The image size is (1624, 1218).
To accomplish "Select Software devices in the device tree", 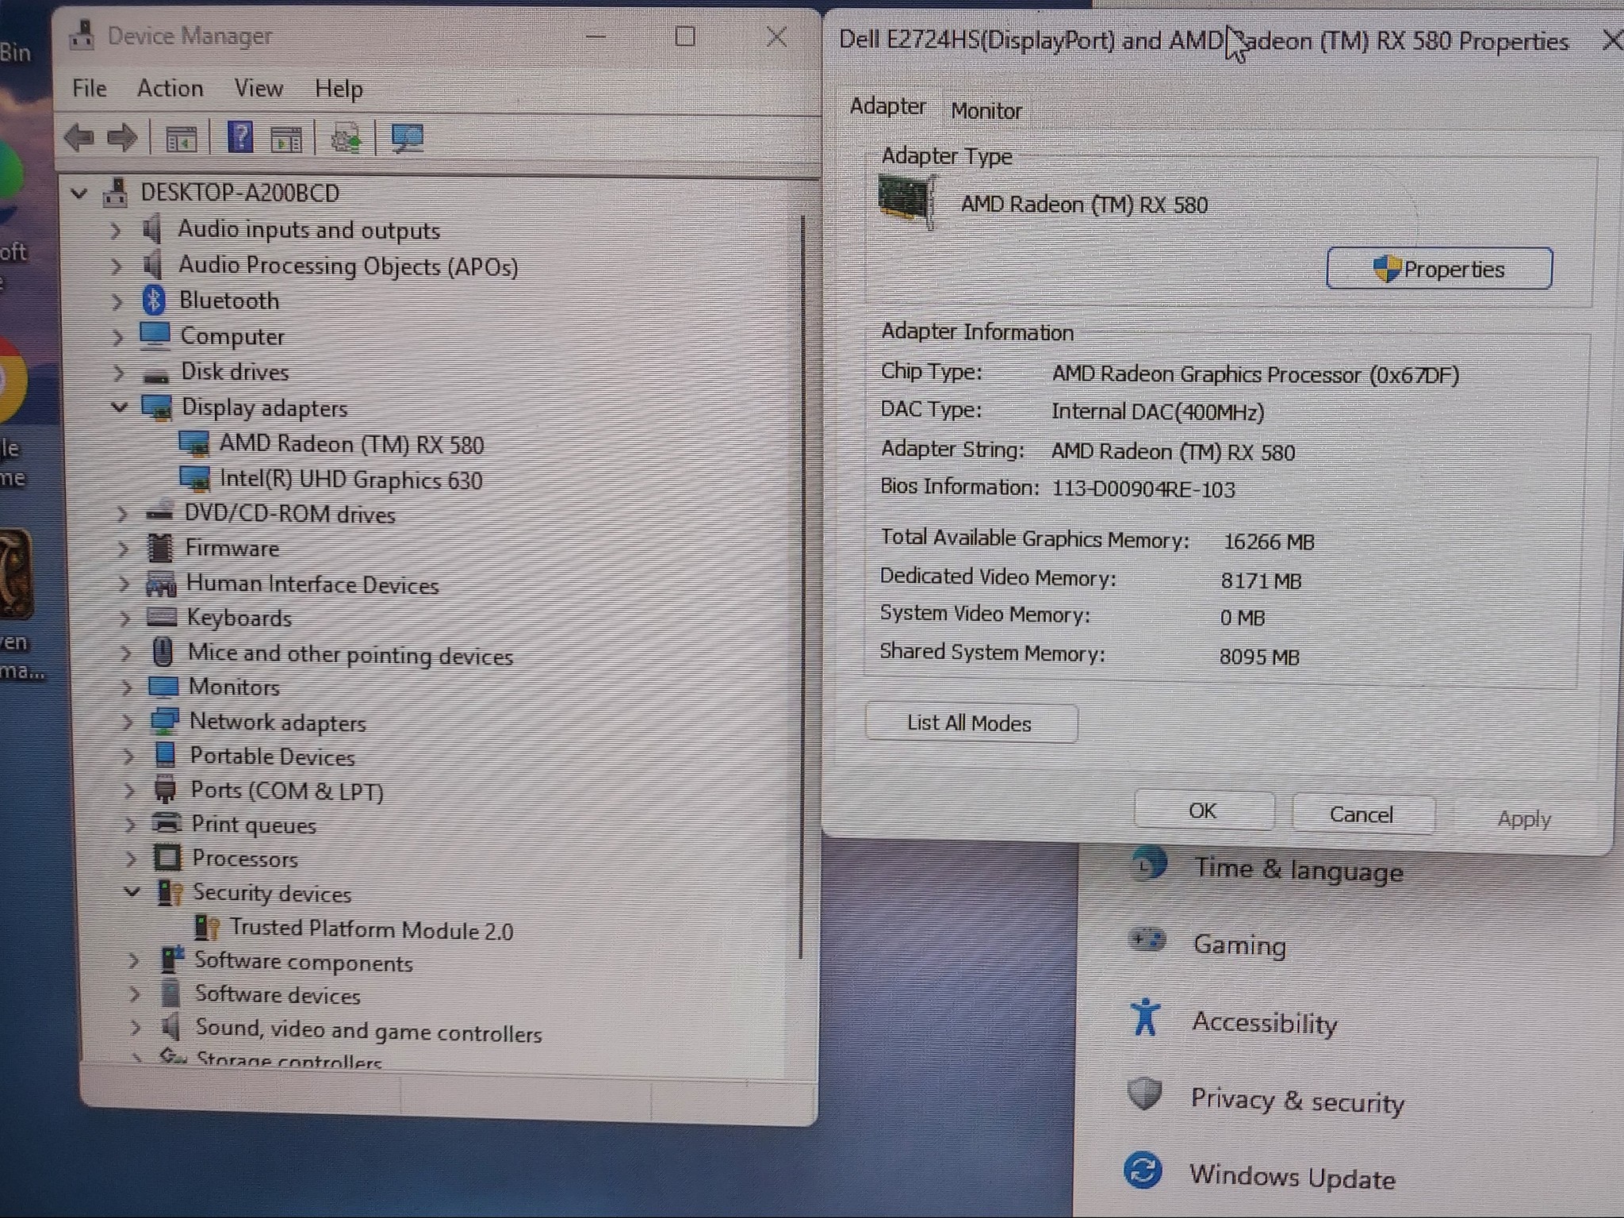I will 278,995.
